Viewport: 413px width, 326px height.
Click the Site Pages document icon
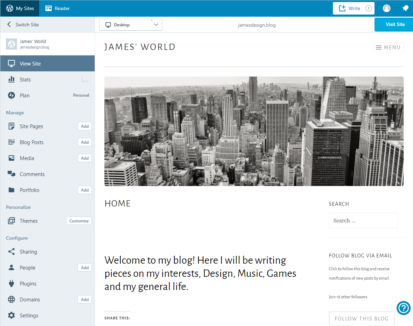11,126
